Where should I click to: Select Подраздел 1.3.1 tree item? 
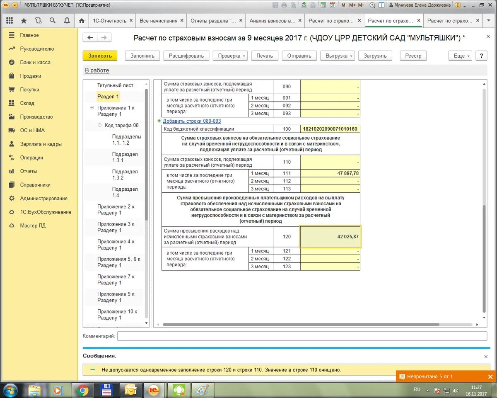coord(125,157)
